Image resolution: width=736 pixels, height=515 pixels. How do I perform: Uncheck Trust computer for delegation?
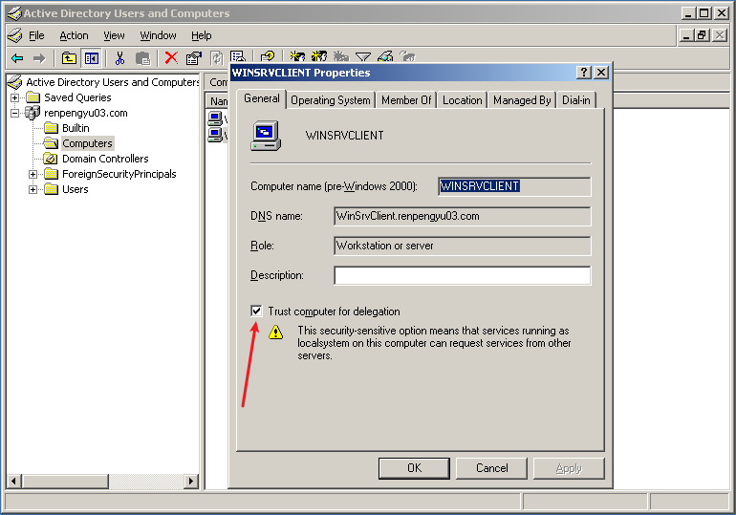pos(256,311)
